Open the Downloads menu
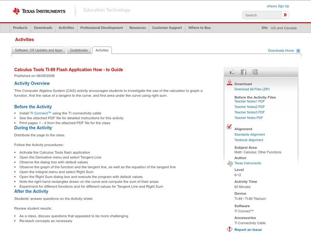Screen dimensions: 311x233 pyautogui.click(x=43, y=28)
